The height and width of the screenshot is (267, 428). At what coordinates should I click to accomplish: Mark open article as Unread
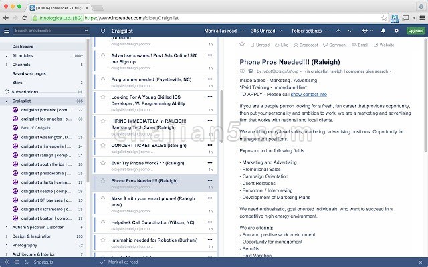click(260, 45)
